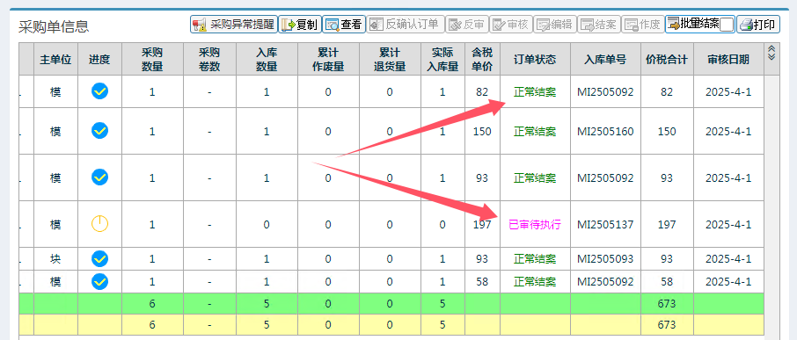Click the 打印 print button

click(758, 25)
